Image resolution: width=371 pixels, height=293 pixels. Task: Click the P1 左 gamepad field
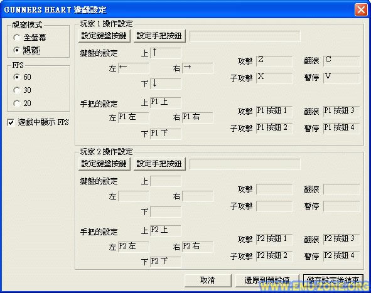pyautogui.click(x=134, y=117)
